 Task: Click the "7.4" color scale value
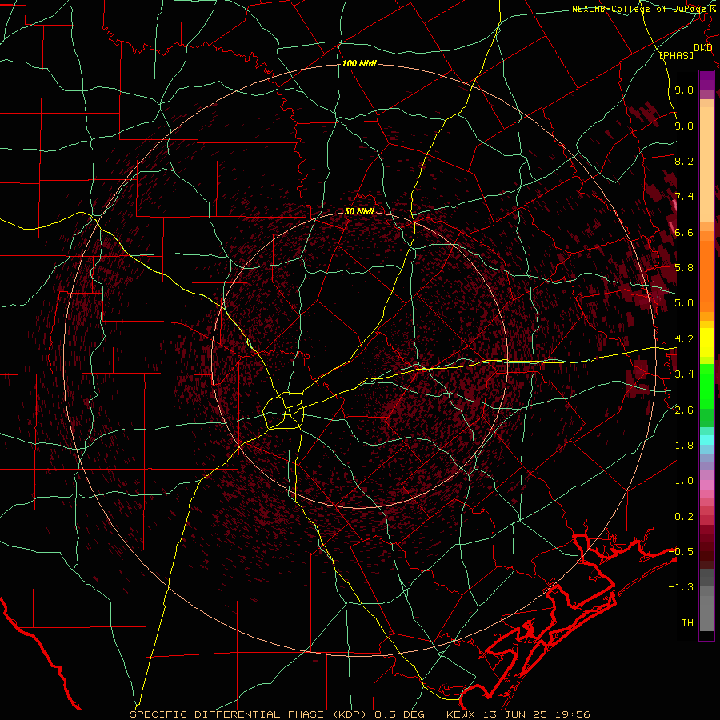(x=684, y=197)
